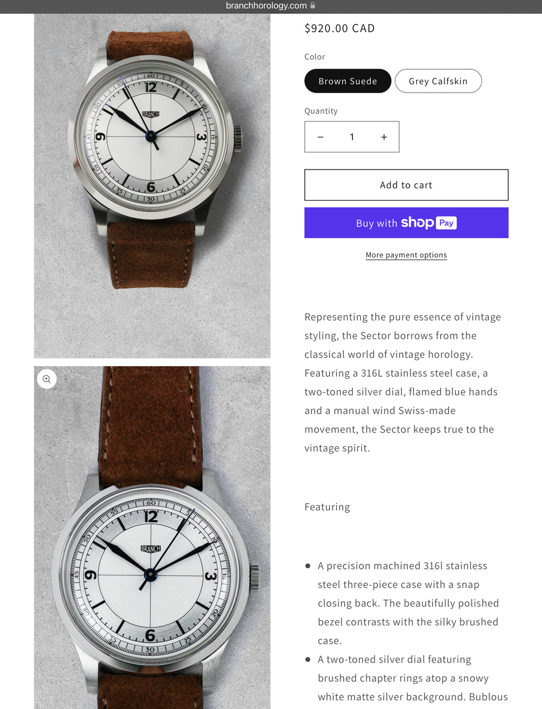Click the lock icon beside branchhorology.com

tap(313, 6)
